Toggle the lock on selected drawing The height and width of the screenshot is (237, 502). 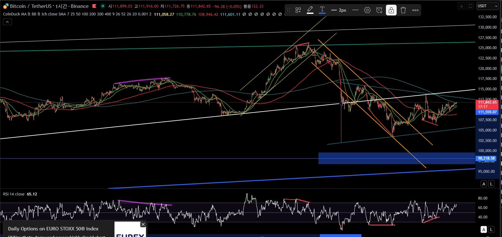(x=391, y=10)
